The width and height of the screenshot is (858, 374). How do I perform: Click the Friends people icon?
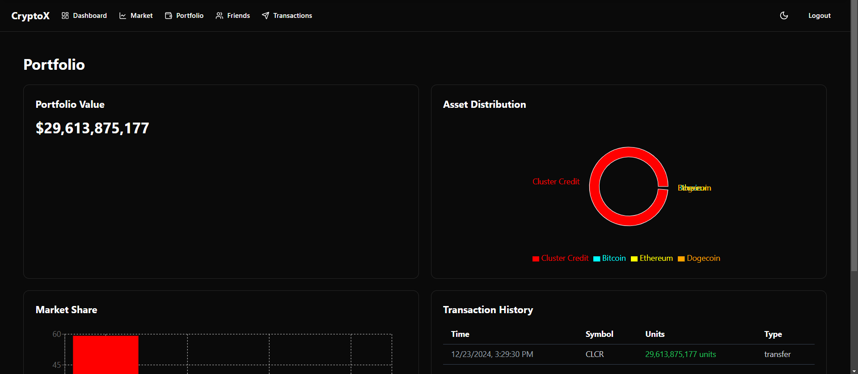[x=219, y=16]
